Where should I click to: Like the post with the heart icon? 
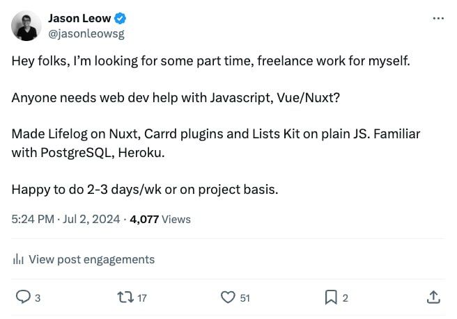click(x=228, y=297)
